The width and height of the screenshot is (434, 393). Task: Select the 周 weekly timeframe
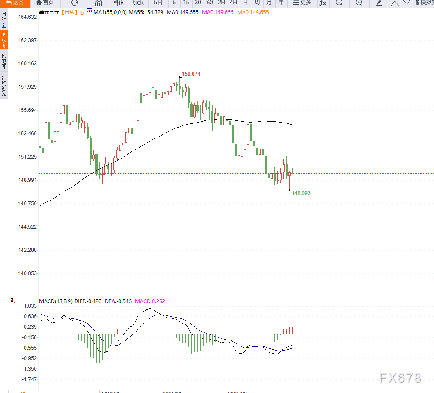tap(257, 3)
